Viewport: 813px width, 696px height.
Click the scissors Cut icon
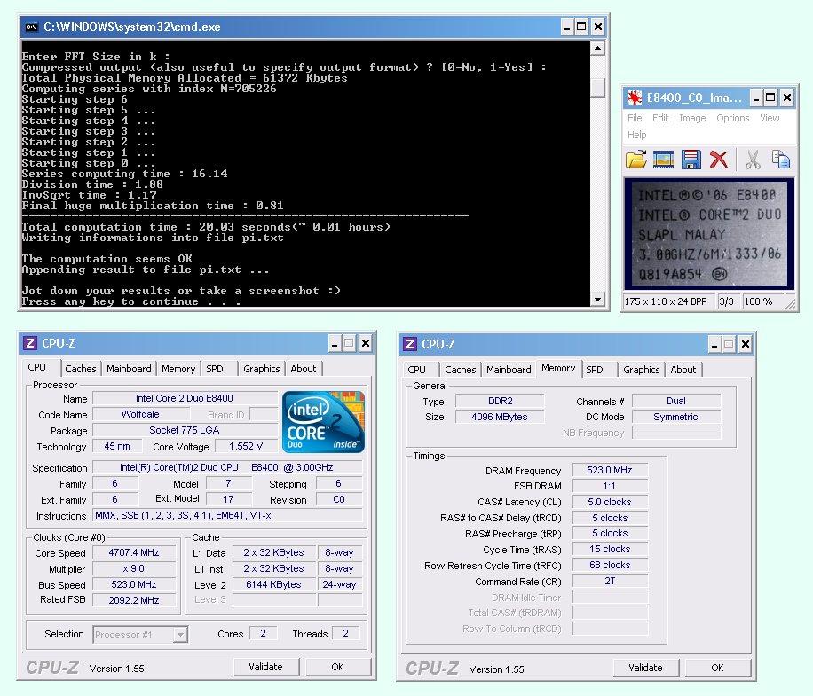coord(753,160)
